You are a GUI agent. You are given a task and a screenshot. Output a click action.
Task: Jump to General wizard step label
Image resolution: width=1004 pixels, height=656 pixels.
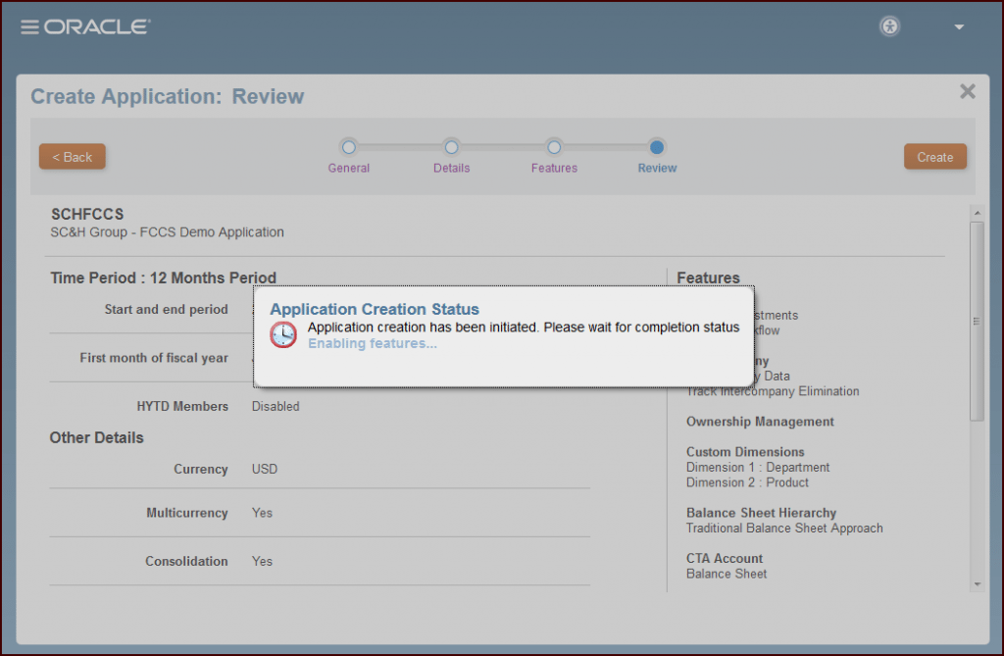[x=348, y=168]
